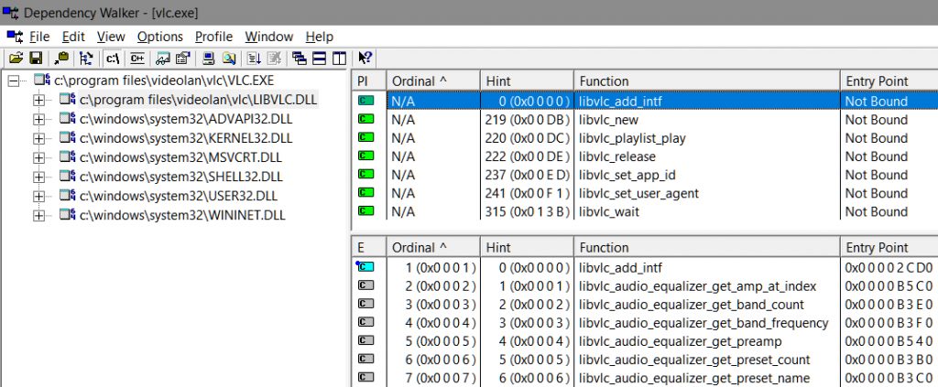Select libvlc_audio_equalizer_get_amp_at_index export row
Image resolution: width=938 pixels, height=387 pixels.
tap(645, 286)
